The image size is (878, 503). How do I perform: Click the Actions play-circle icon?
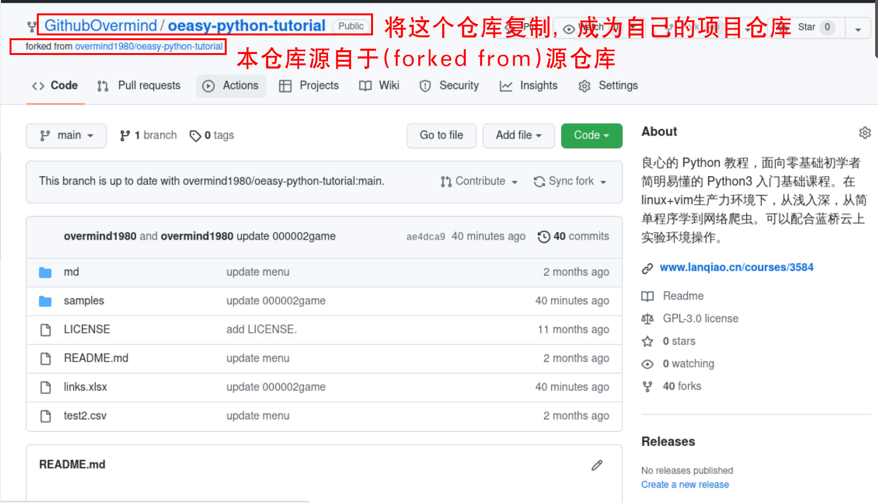(x=209, y=86)
